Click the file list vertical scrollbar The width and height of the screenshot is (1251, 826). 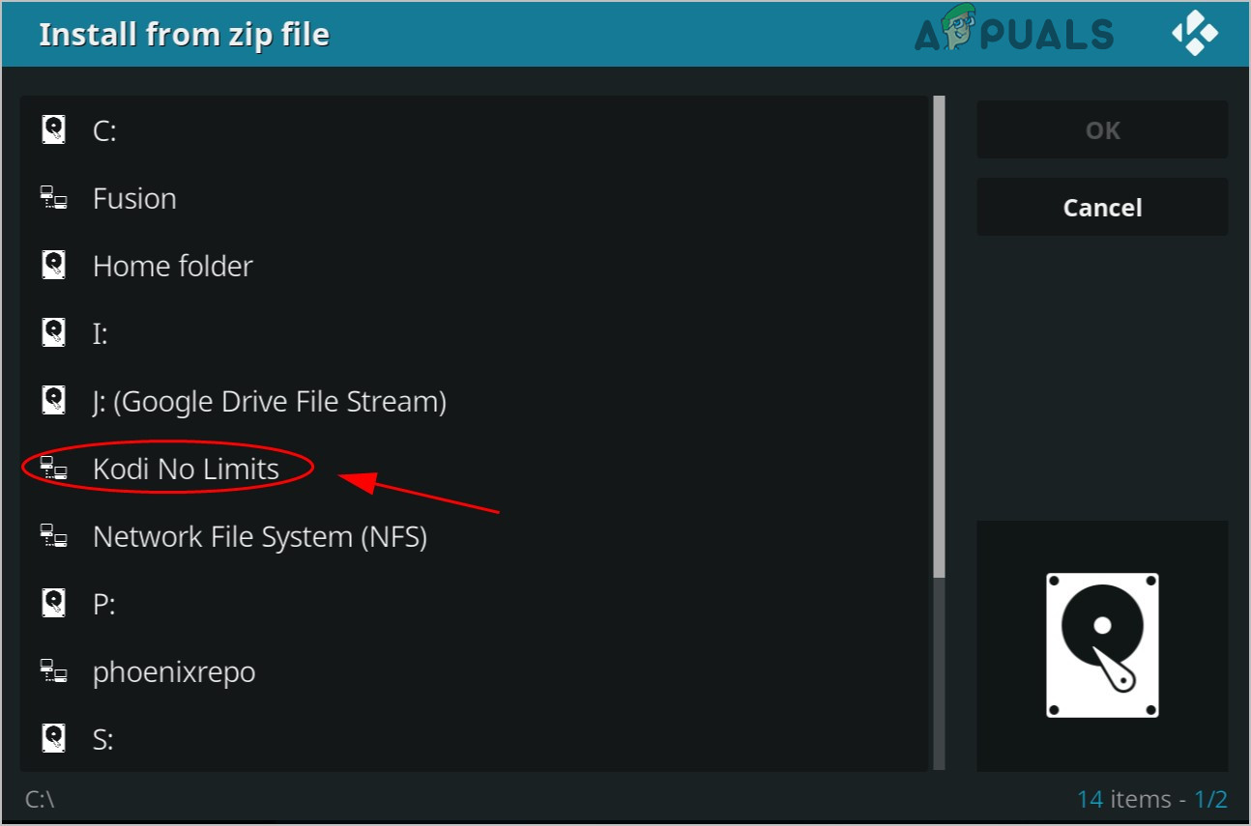[938, 336]
